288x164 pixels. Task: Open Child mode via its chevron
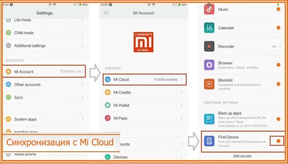click(82, 33)
